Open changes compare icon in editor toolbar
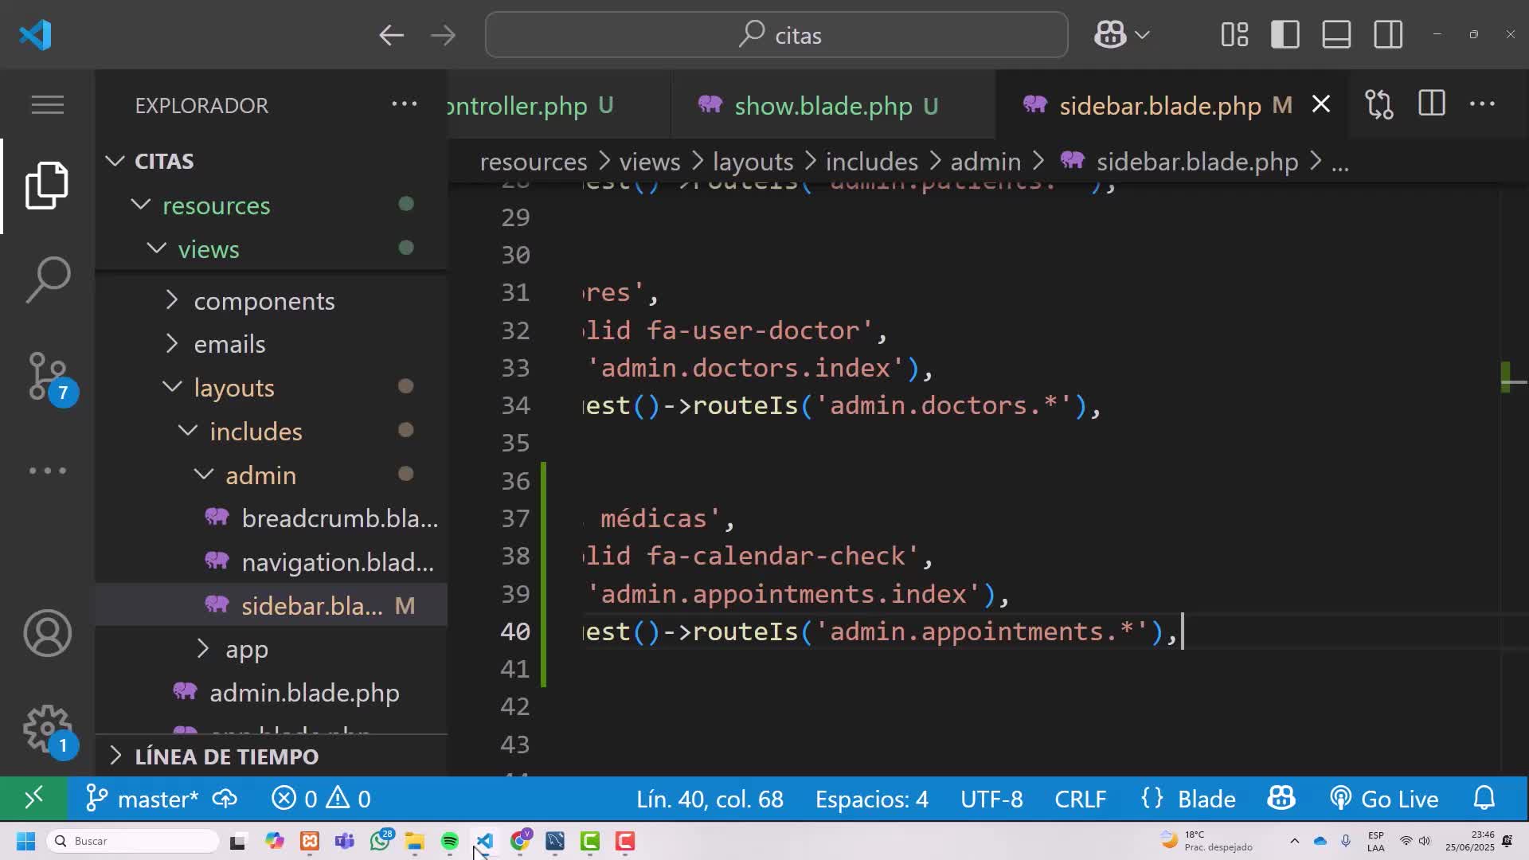This screenshot has height=860, width=1529. [1379, 104]
